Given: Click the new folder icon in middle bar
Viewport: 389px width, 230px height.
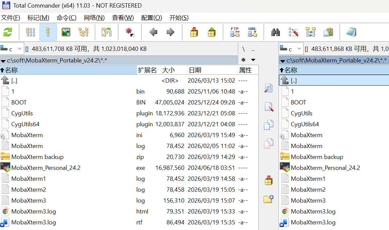Looking at the screenshot, I should pos(268,199).
